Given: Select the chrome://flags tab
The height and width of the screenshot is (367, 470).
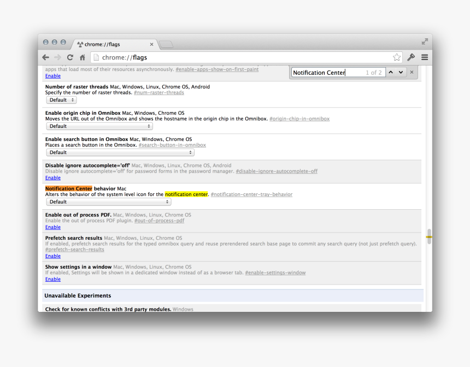Looking at the screenshot, I should (115, 44).
